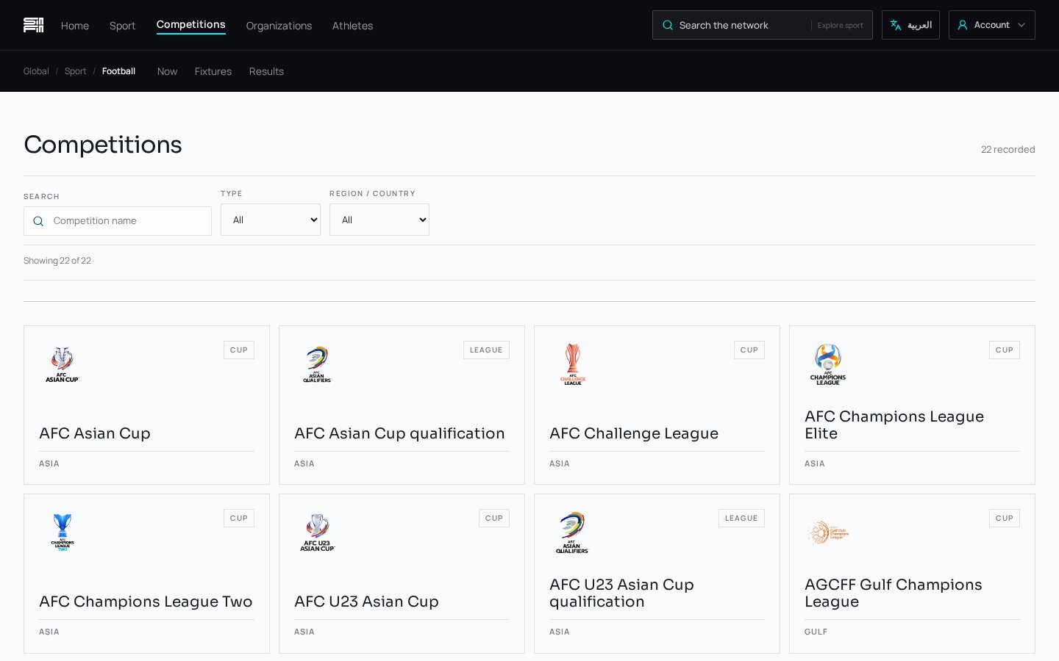Viewport: 1059px width, 661px height.
Task: Click the CUP badge on AFC Asian Cup
Action: tap(239, 350)
